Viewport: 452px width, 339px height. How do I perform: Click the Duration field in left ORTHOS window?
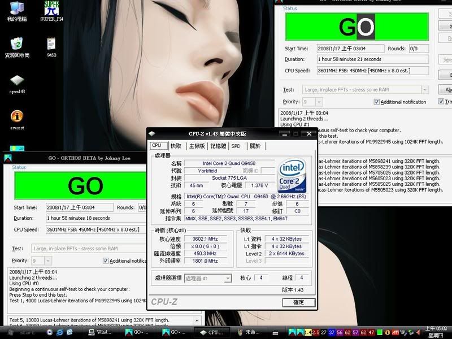click(x=96, y=218)
